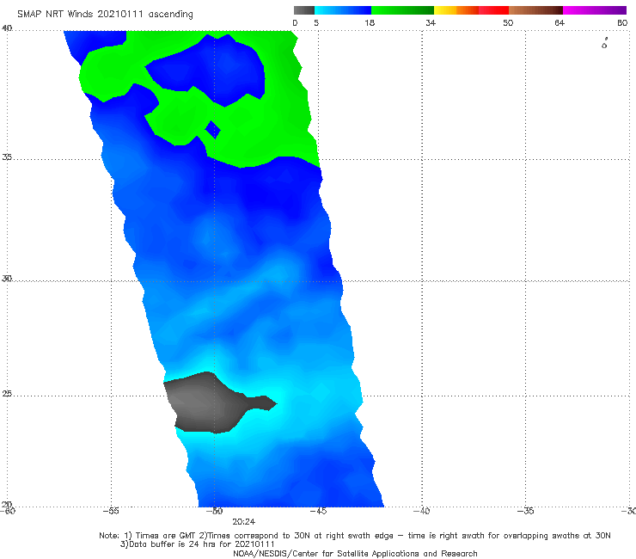The image size is (636, 559).
Task: Click the green segment of the wind color bar
Action: tap(402, 10)
